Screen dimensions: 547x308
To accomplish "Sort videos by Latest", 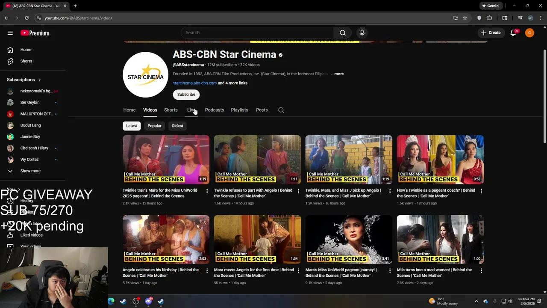I will click(x=132, y=126).
